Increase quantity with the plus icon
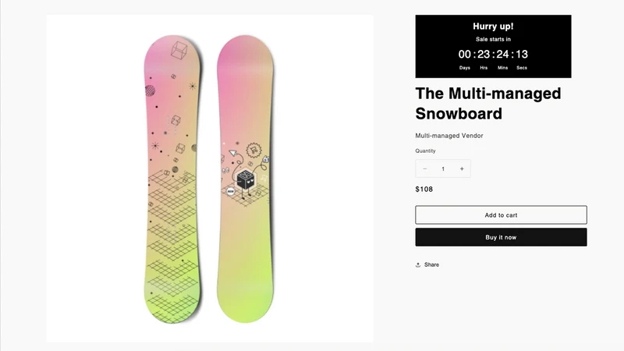This screenshot has width=624, height=351. [462, 168]
